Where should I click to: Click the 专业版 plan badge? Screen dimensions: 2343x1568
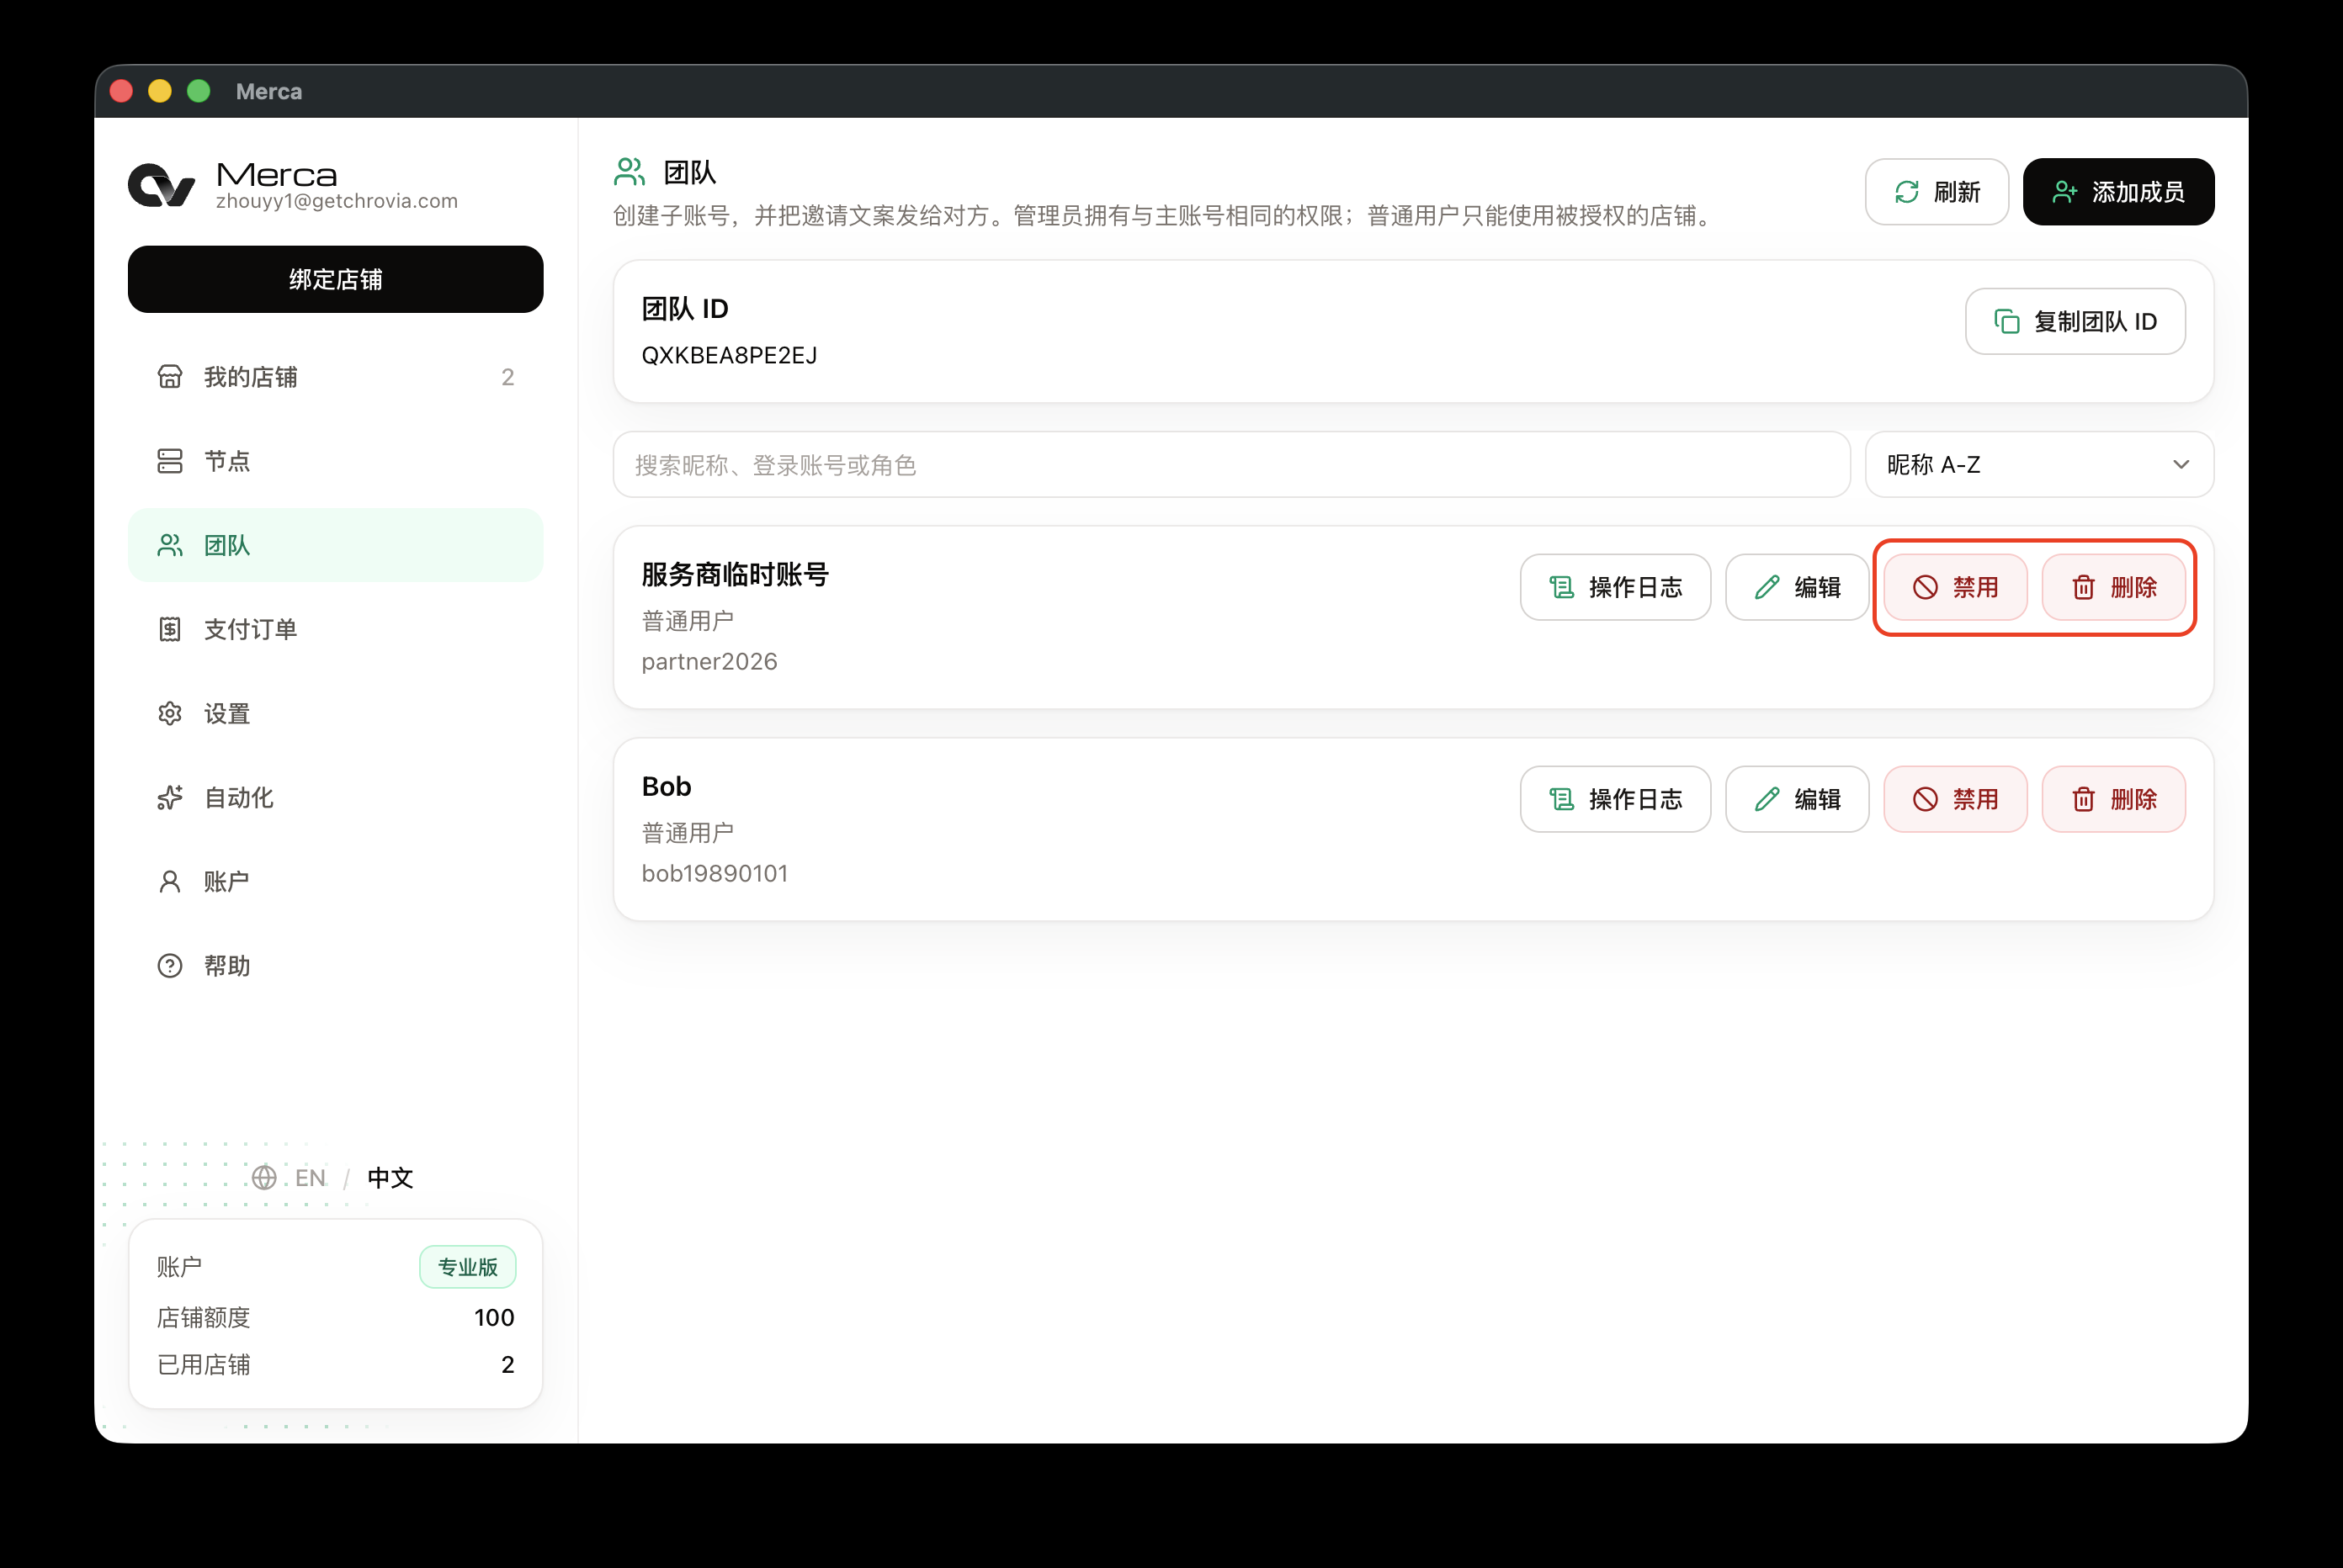(467, 1266)
